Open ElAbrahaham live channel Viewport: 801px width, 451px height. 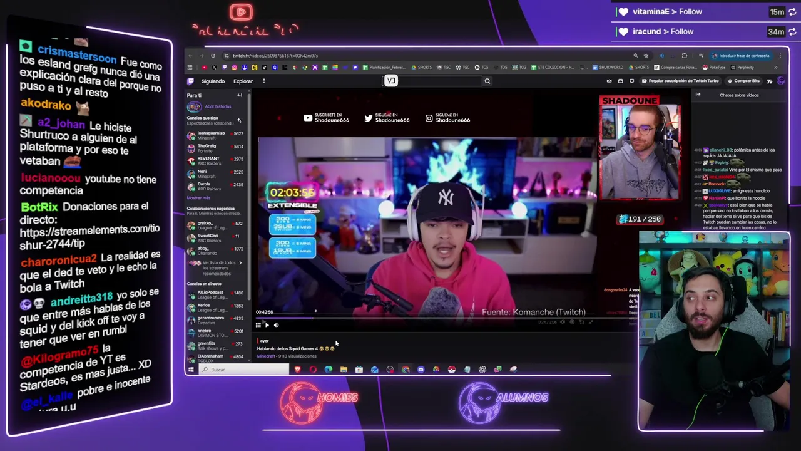coord(215,358)
